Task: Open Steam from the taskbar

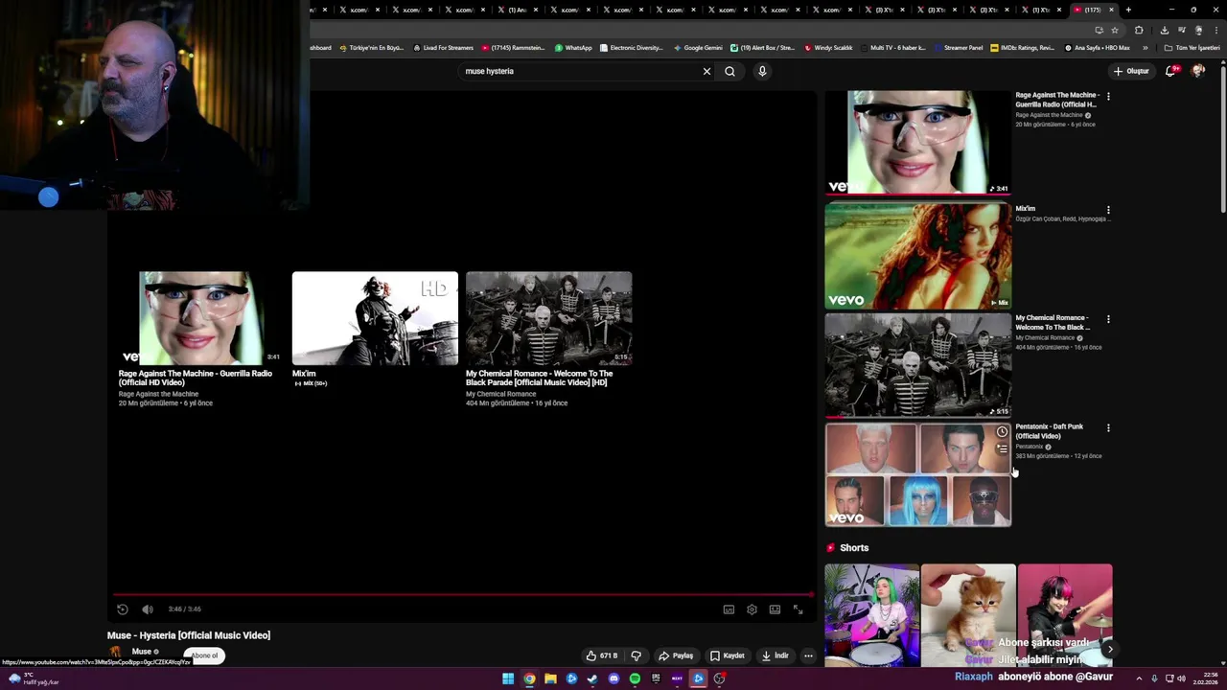Action: (592, 678)
